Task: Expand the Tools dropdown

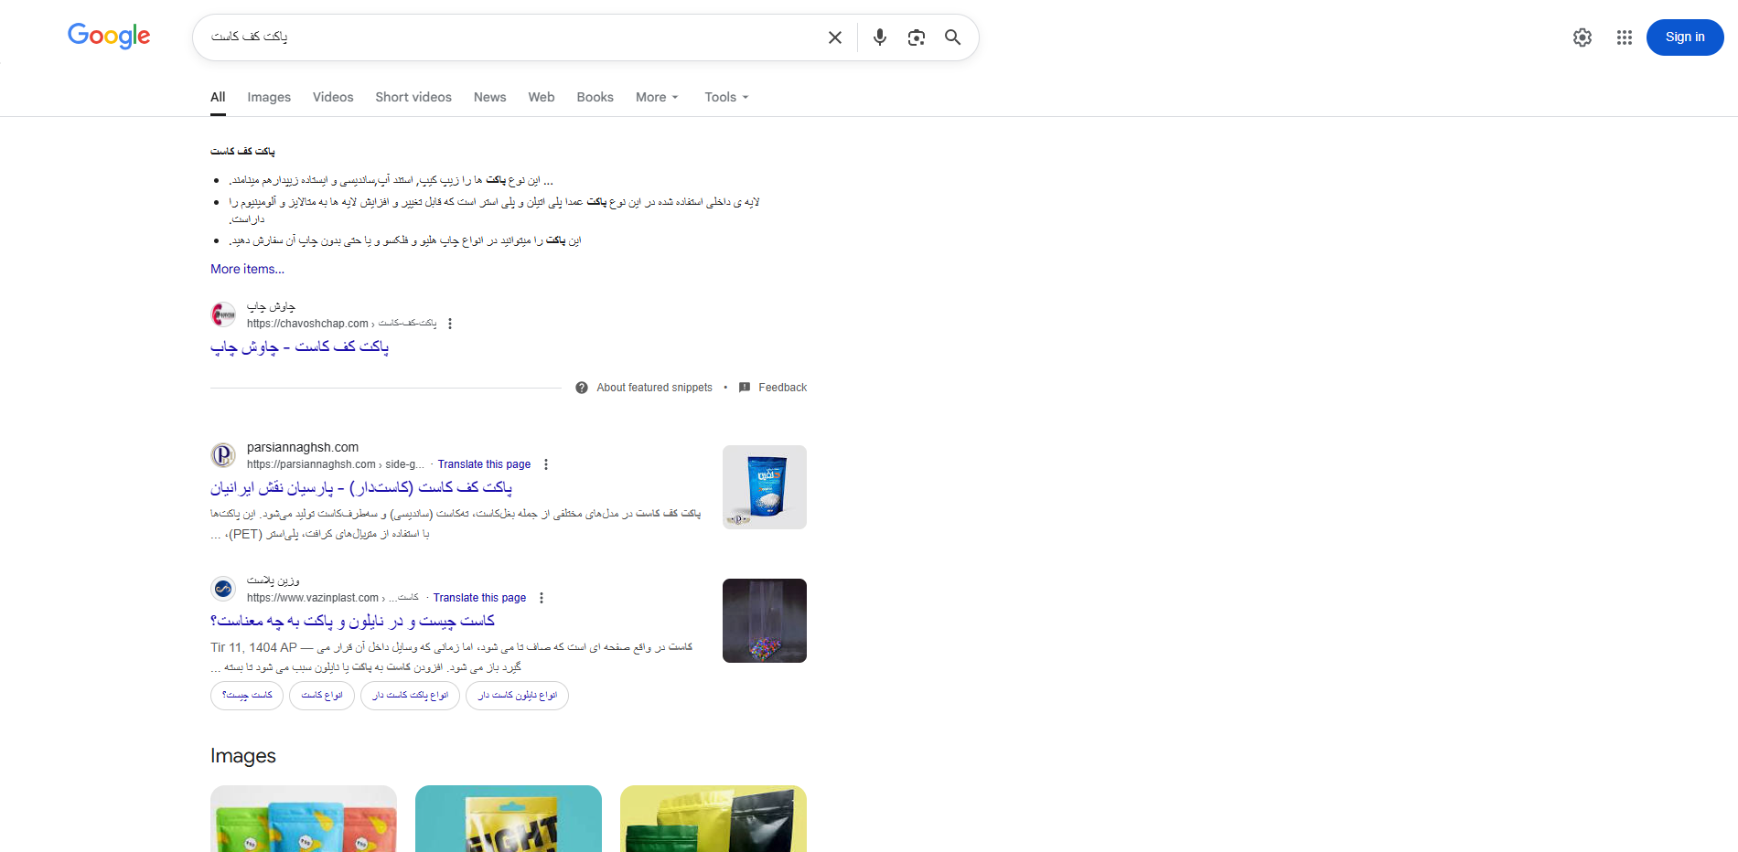Action: tap(726, 97)
